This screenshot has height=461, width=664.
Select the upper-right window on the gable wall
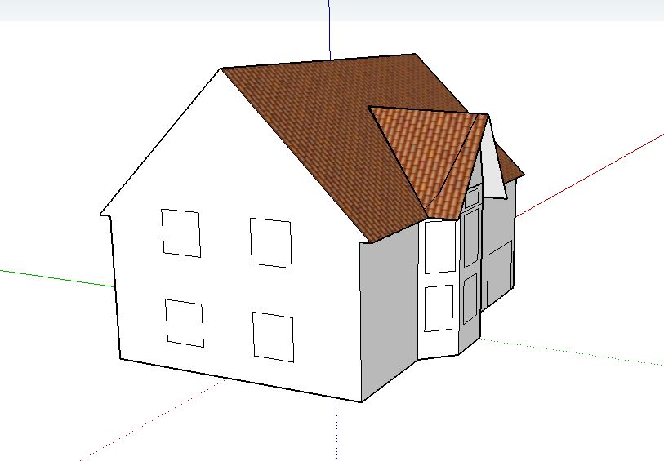click(x=270, y=243)
